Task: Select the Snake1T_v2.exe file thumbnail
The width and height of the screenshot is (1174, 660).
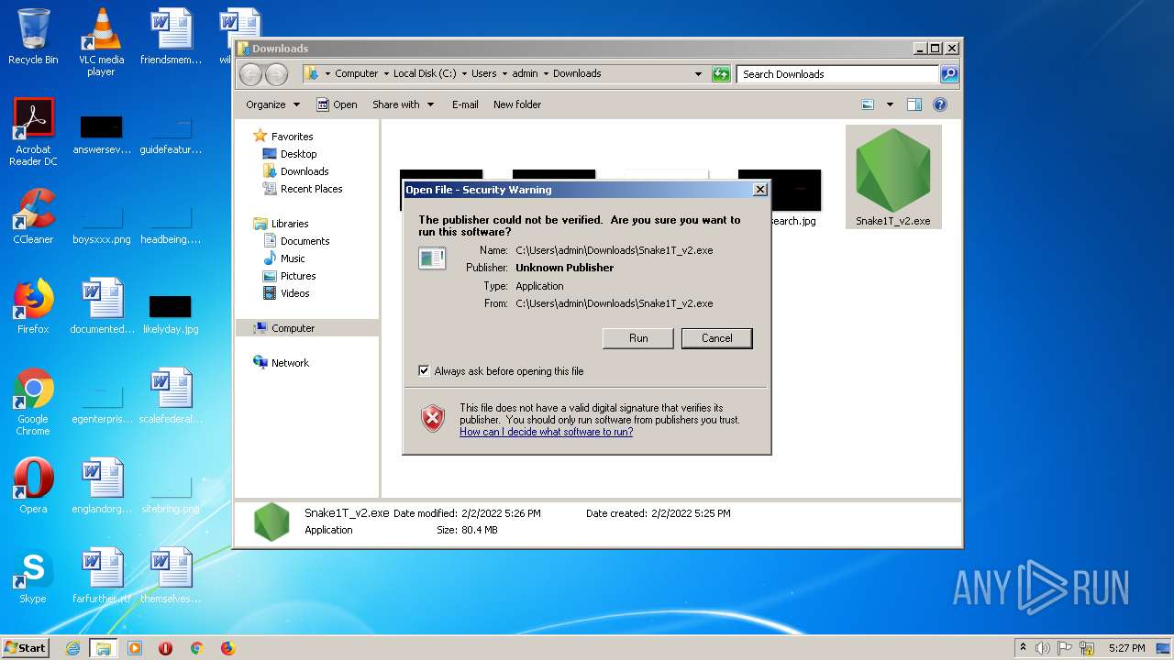Action: tap(892, 176)
